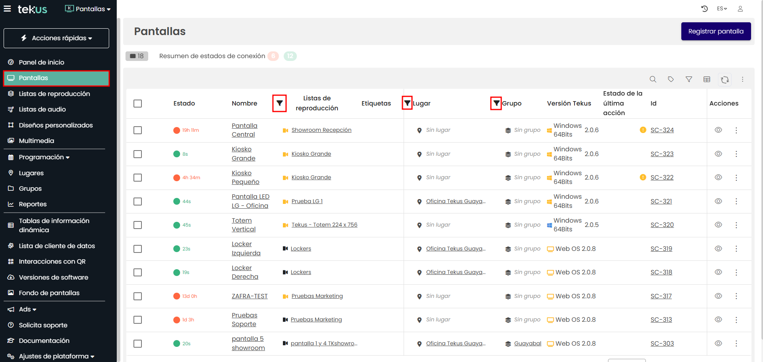Click the Registrar pantalla button
The height and width of the screenshot is (362, 763).
point(716,31)
